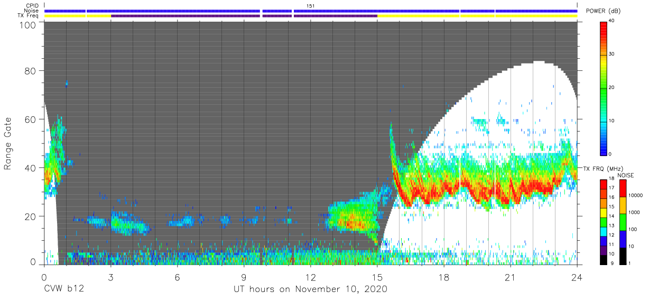Click the 'CVW b12' label
Viewport: 649px width, 300px height.
coord(64,289)
